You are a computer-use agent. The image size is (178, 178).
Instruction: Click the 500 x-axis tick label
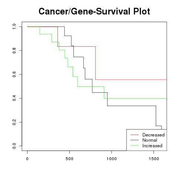[69, 159]
